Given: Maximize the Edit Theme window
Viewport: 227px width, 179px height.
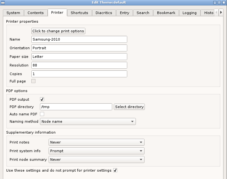Looking at the screenshot, I should [x=219, y=3].
